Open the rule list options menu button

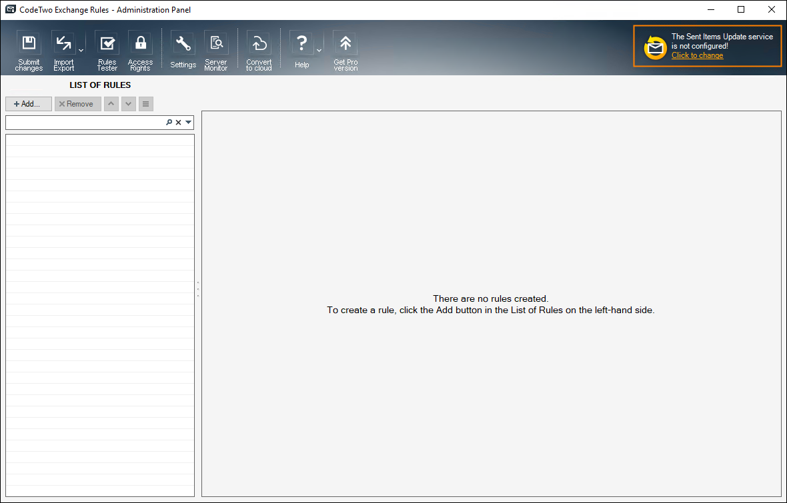(x=145, y=104)
